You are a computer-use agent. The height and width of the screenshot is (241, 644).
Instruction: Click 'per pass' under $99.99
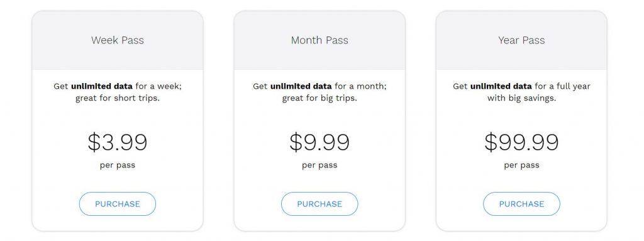521,165
